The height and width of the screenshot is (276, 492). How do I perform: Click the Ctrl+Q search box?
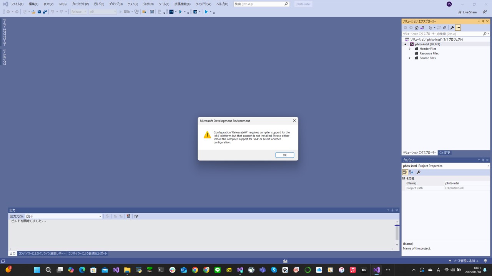point(261,4)
